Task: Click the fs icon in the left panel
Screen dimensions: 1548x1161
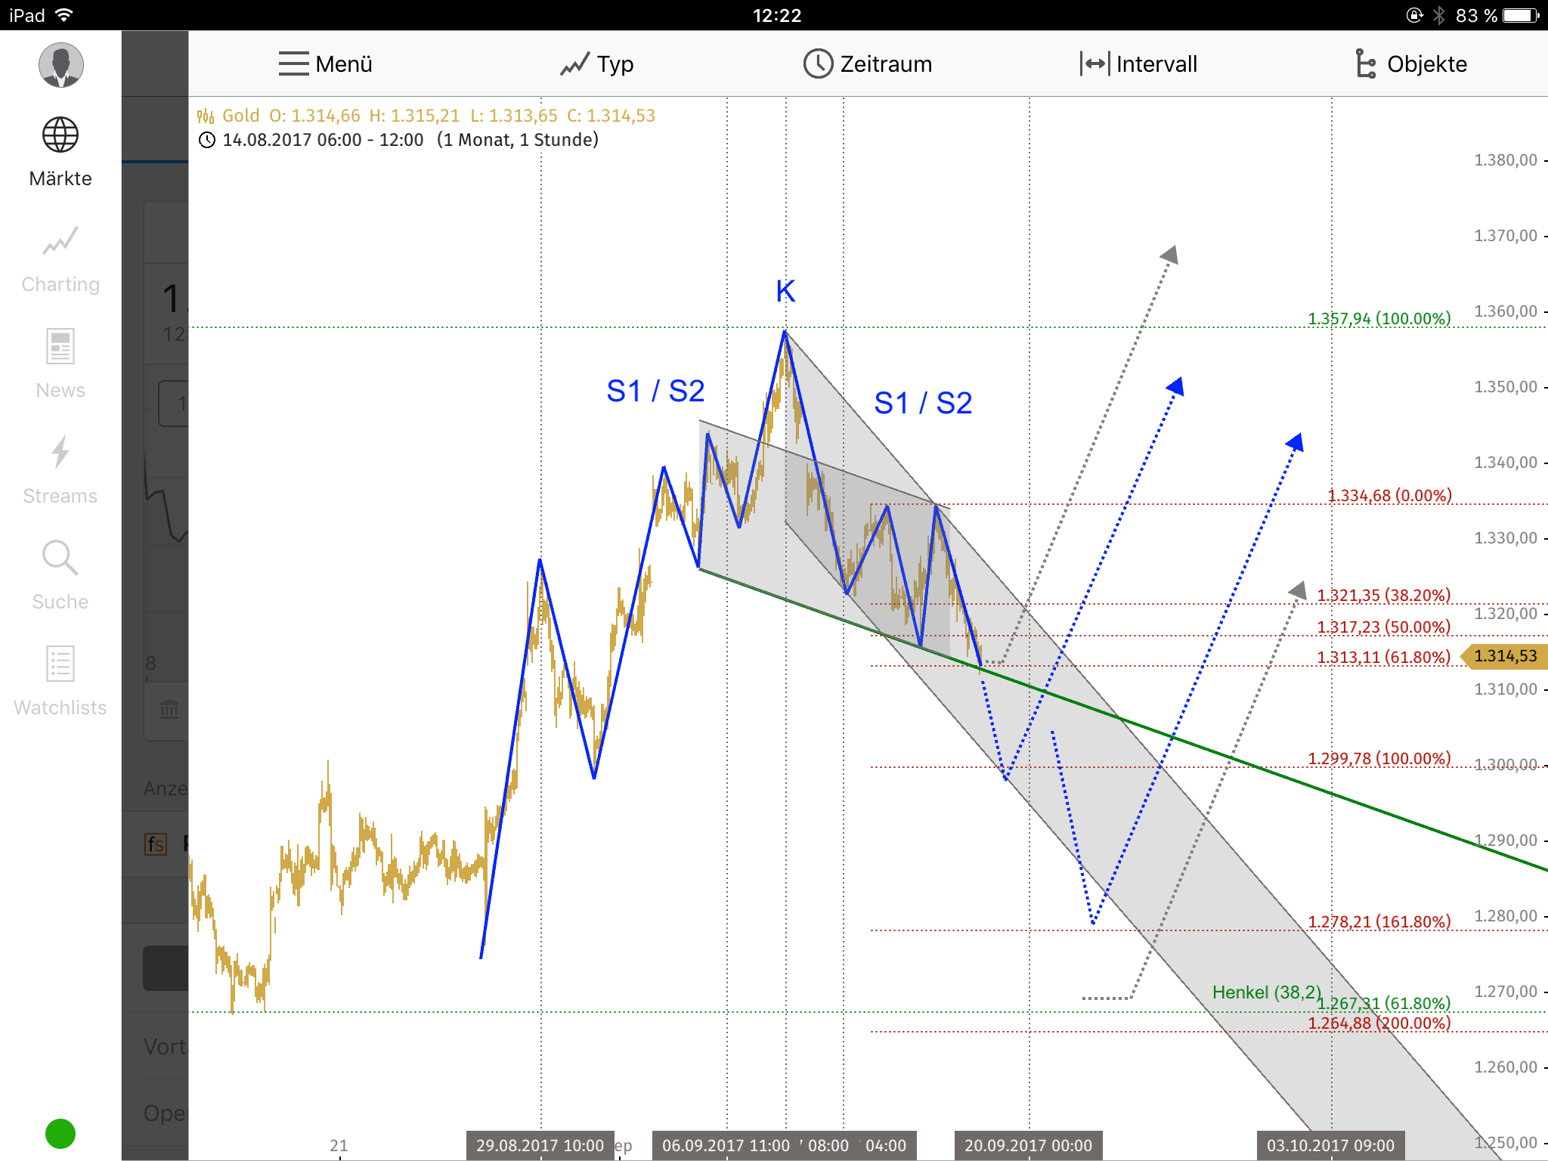Action: (x=156, y=844)
